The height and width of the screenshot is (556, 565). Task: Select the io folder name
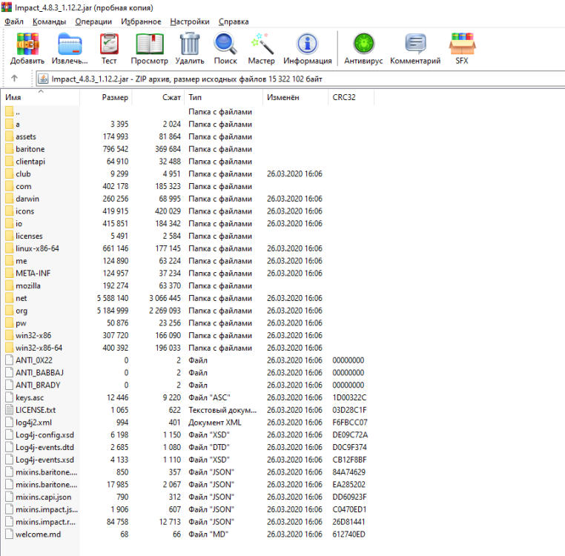point(19,223)
